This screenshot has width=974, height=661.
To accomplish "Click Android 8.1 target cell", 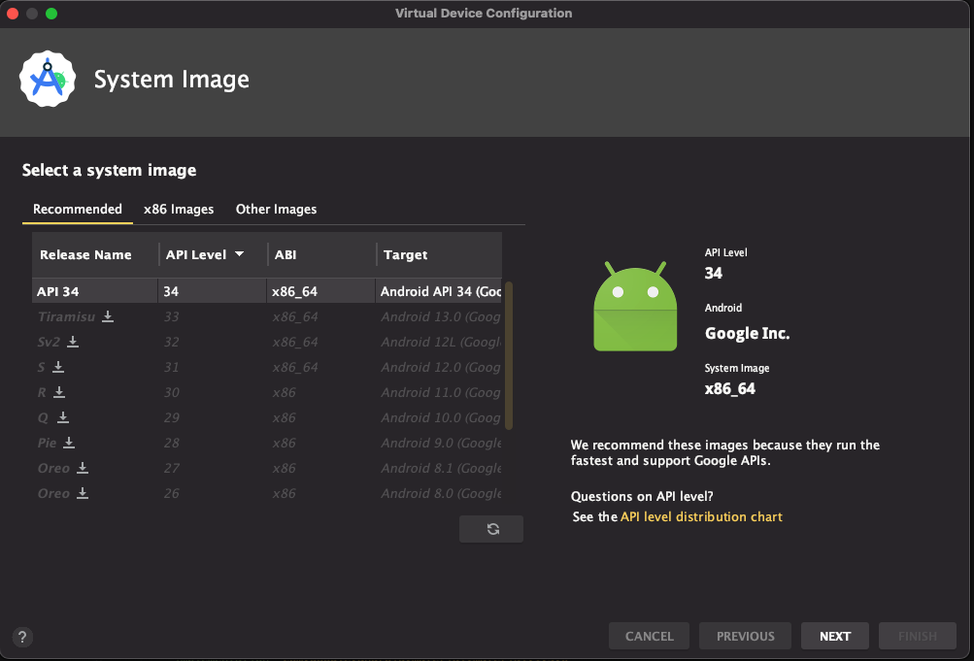I will [441, 468].
